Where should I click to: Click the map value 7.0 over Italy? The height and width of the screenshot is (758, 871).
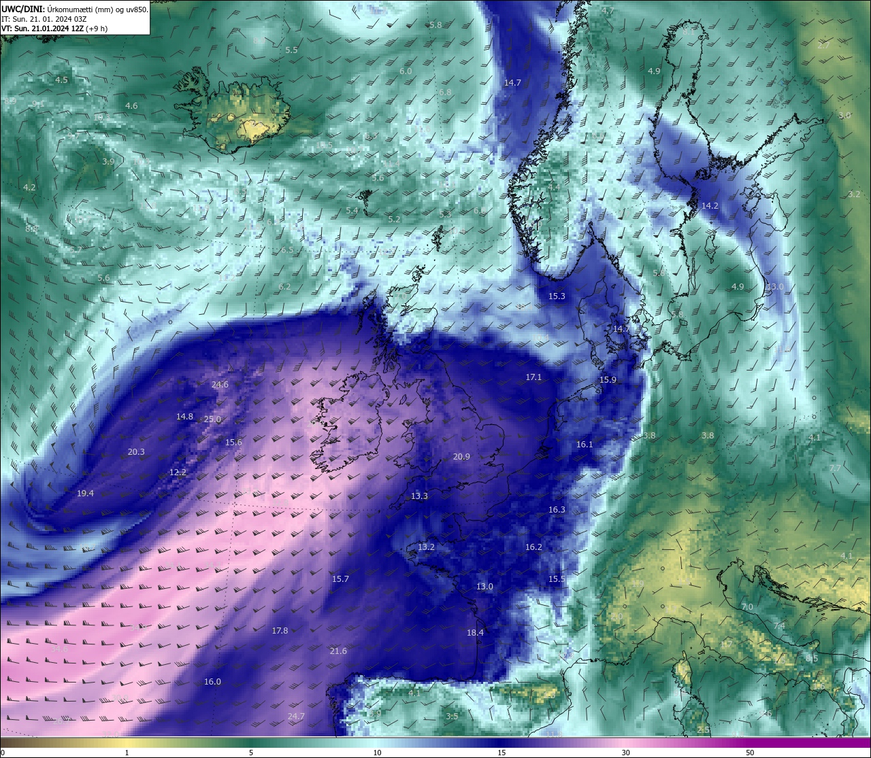pyautogui.click(x=747, y=606)
